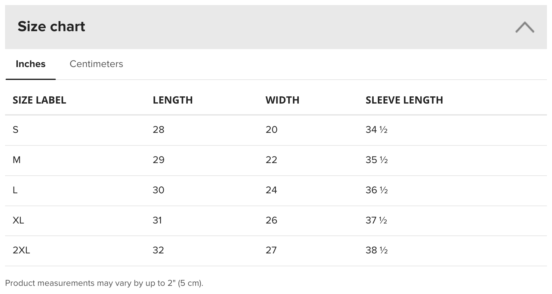Select the S size row label

point(15,130)
